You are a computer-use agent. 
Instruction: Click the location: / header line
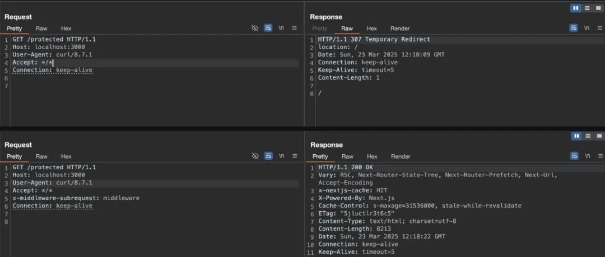(338, 47)
